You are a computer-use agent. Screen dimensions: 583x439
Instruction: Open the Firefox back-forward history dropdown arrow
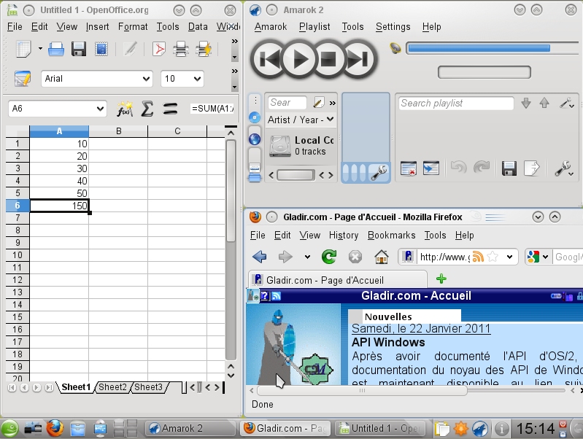(307, 257)
